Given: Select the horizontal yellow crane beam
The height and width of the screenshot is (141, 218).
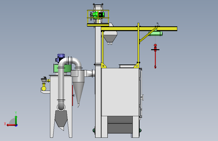Looking at the screenshot, I should [x=139, y=29].
